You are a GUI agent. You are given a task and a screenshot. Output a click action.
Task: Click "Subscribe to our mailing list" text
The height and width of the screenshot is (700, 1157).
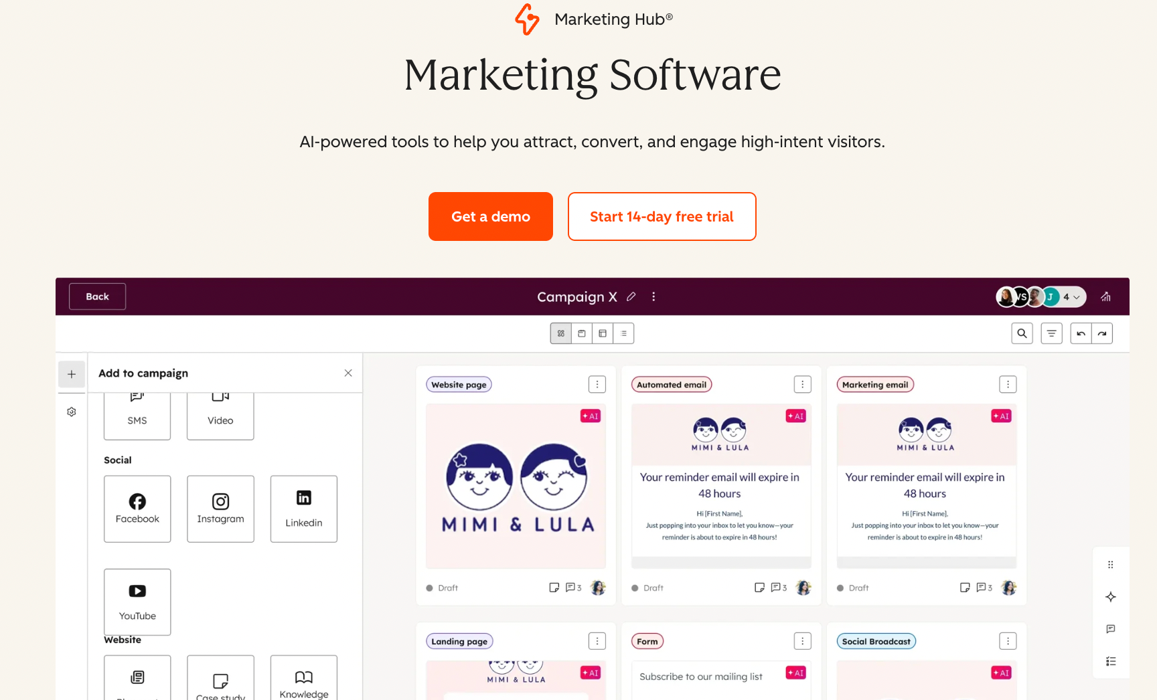(701, 677)
